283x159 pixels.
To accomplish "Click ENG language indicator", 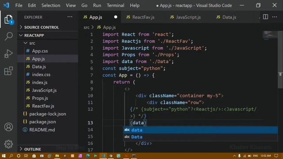I will click(x=256, y=156).
